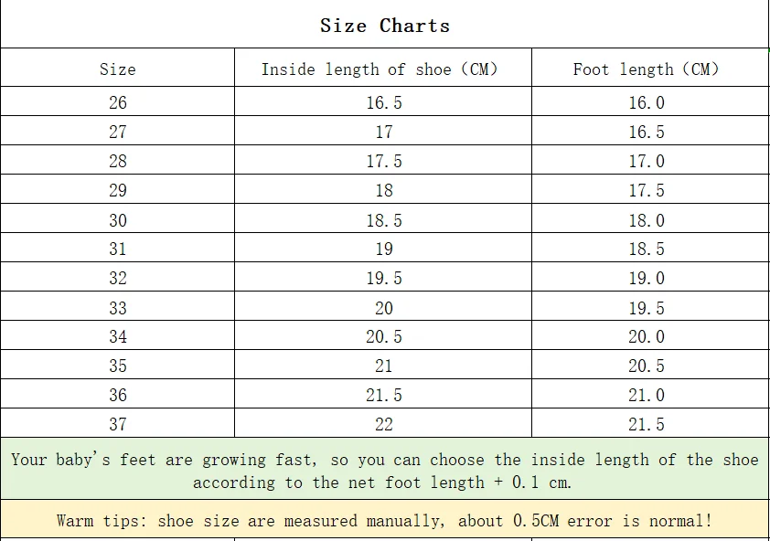Select size 28 cell

tap(118, 161)
